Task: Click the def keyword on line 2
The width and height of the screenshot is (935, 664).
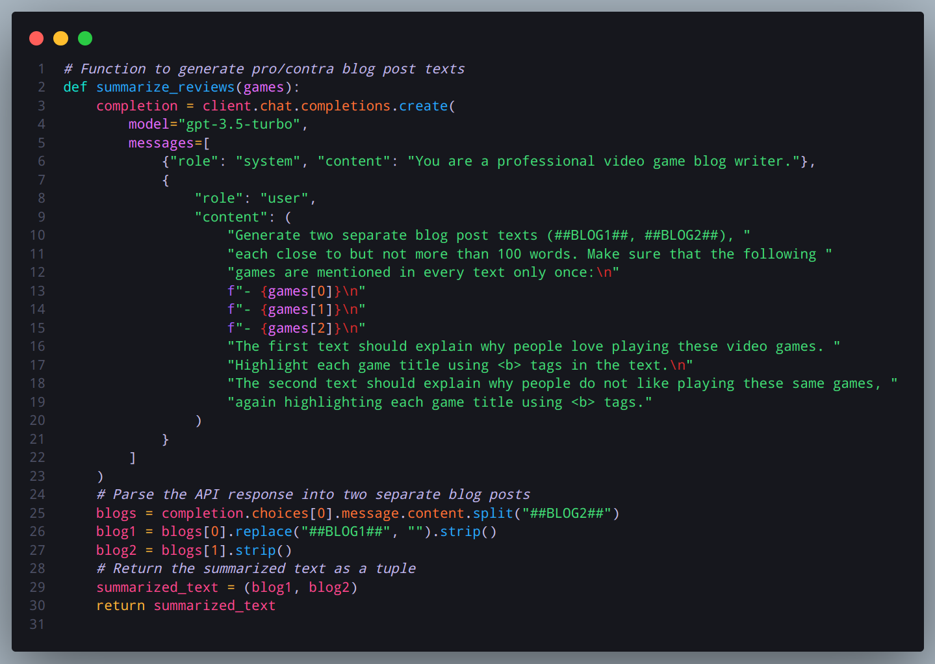Action: point(75,87)
